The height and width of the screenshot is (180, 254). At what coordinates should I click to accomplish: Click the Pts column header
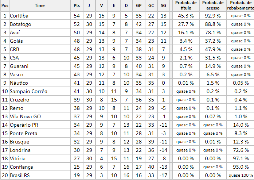pyautogui.click(x=77, y=5)
